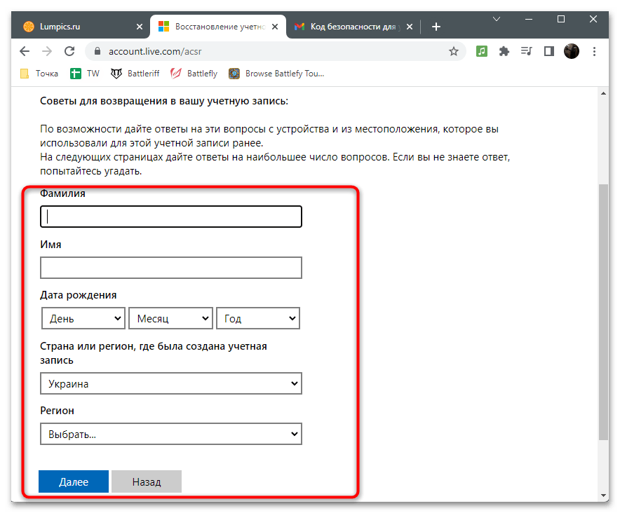This screenshot has width=620, height=513.
Task: Open the Battlefly bookmark
Action: point(194,74)
